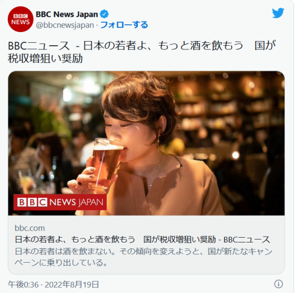This screenshot has width=297, height=293.
Task: Open the tweet info circle icon
Action: [x=279, y=284]
